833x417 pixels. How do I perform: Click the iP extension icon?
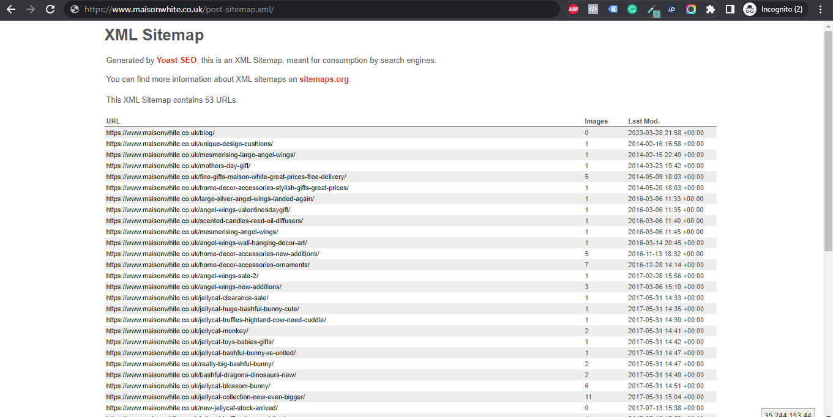coord(671,9)
